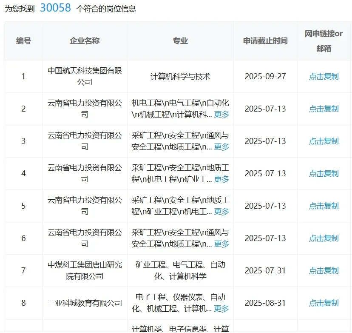Select the 专业 column header

(180, 41)
